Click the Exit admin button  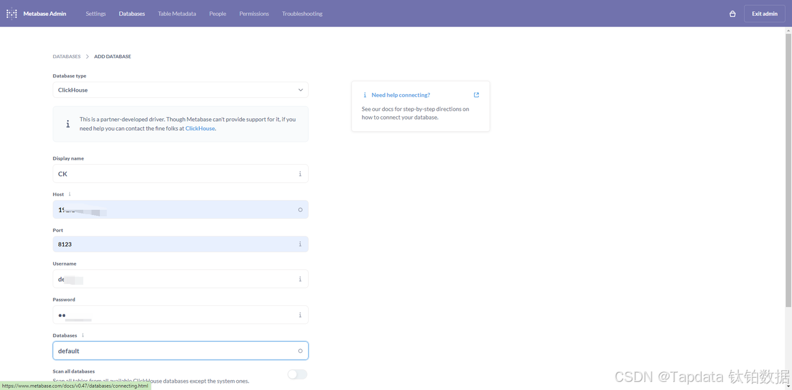(x=765, y=14)
